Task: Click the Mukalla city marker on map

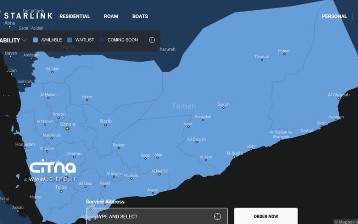Action: tap(234, 157)
